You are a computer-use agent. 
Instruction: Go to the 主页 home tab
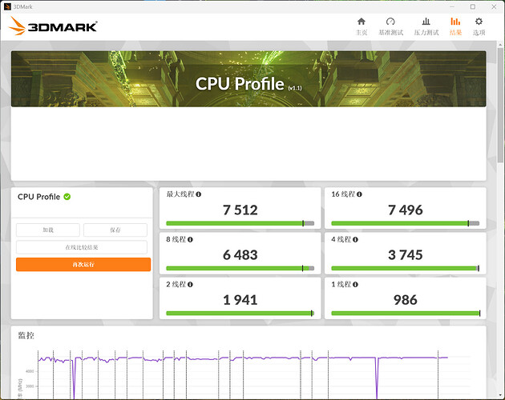tap(362, 26)
